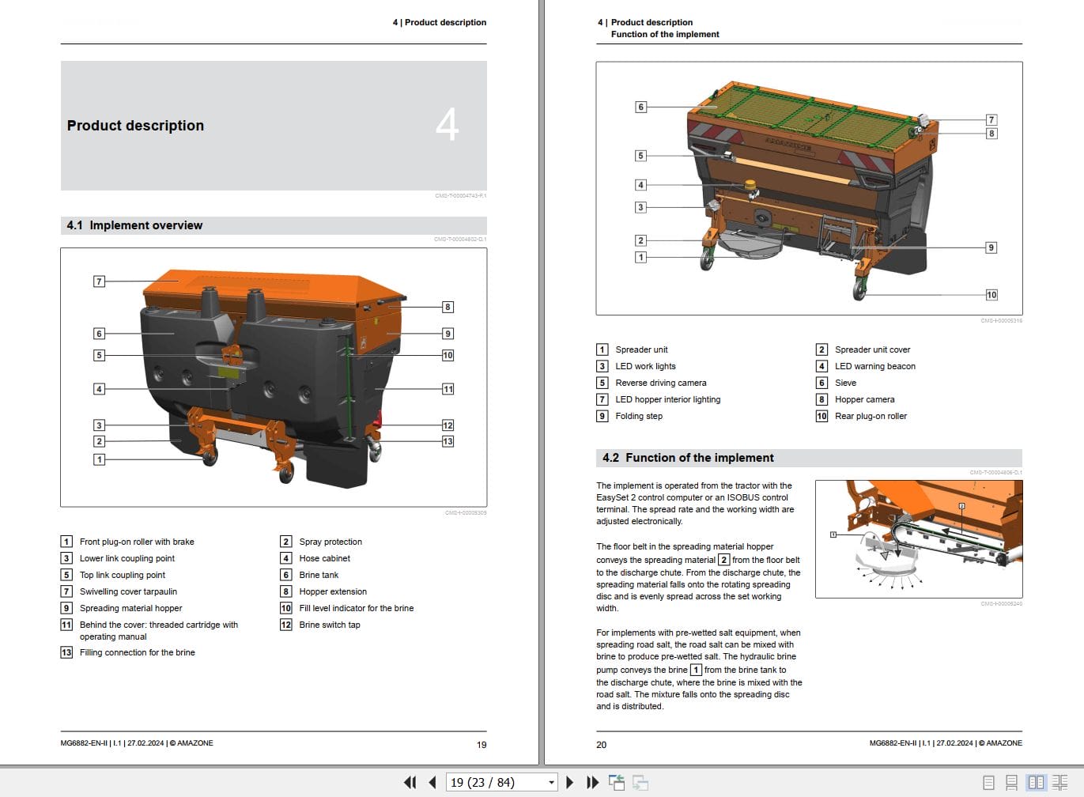Click callout 7 on the implement overview figure
Viewport: 1084px width, 797px height.
point(99,281)
